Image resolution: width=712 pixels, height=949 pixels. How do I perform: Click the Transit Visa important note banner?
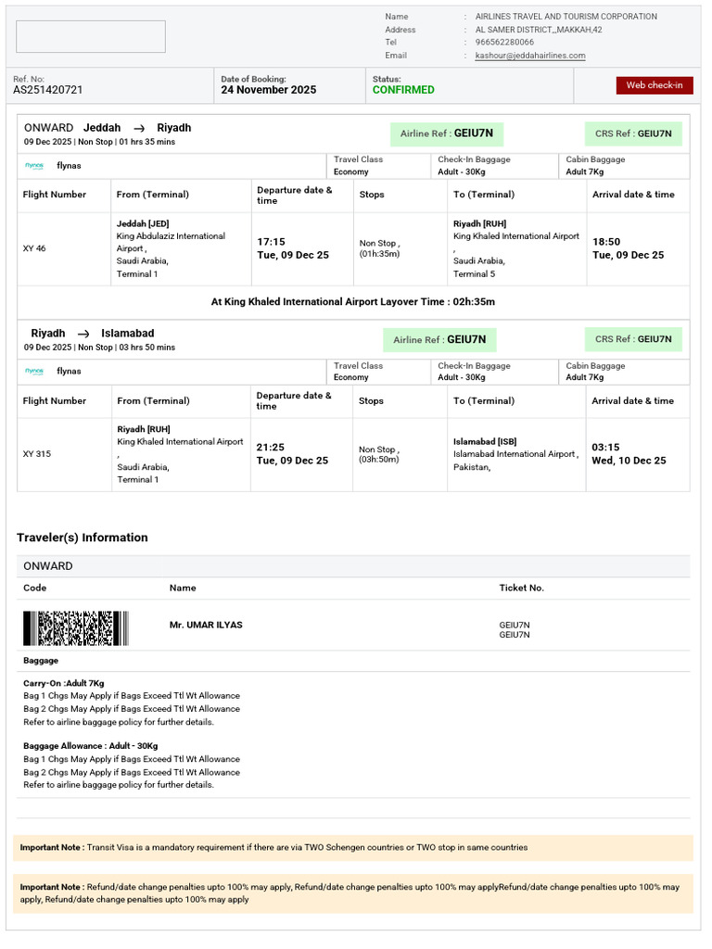pos(352,847)
